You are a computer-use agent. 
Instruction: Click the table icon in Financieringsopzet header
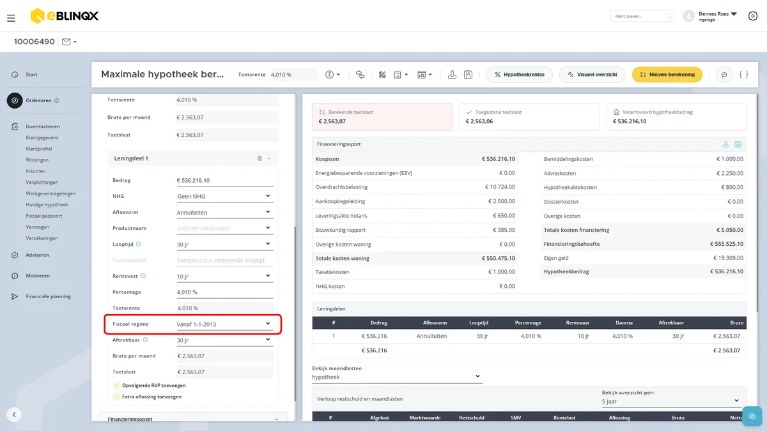(x=738, y=144)
